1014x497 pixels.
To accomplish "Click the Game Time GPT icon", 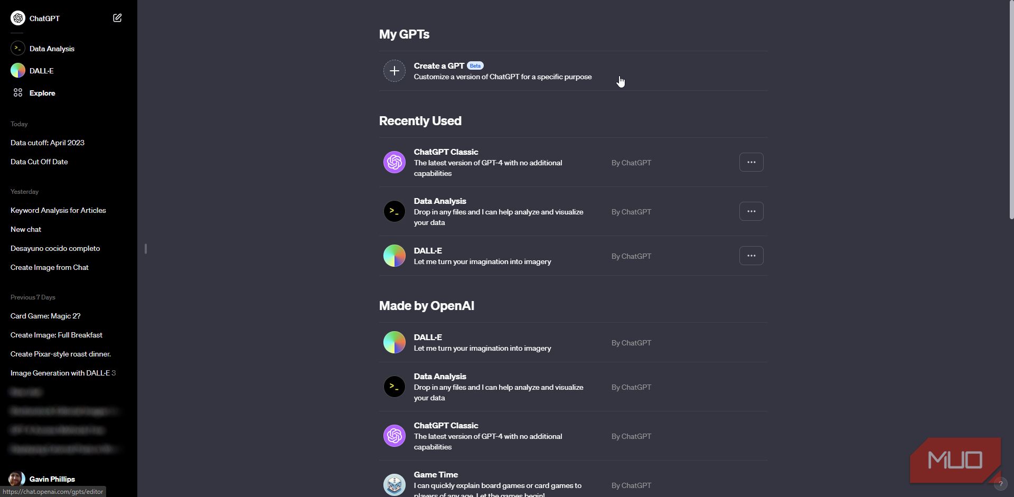I will pyautogui.click(x=394, y=483).
